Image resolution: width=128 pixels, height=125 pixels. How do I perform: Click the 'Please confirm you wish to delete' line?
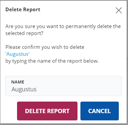click(45, 47)
